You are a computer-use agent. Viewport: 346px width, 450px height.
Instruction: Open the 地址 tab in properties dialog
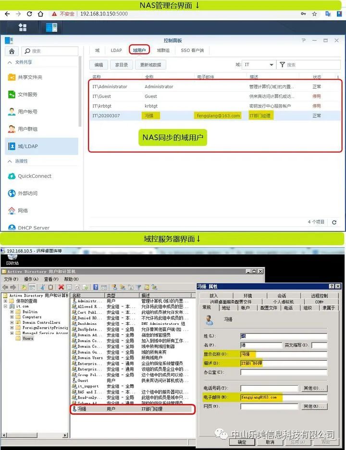pyautogui.click(x=226, y=308)
